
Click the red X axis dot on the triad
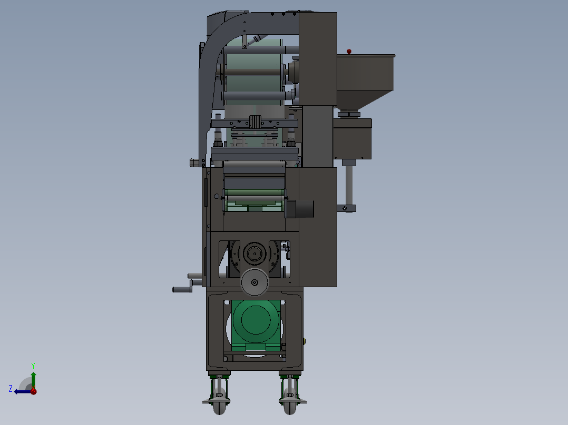click(33, 391)
